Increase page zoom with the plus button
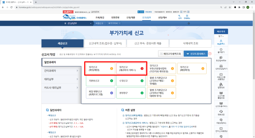255x138 pixels. 188,12
